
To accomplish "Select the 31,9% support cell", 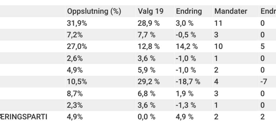I will (x=77, y=23).
